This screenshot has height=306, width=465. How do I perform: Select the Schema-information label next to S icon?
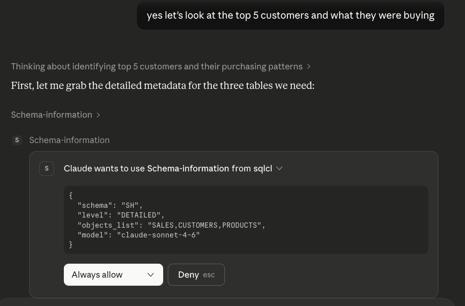pyautogui.click(x=69, y=140)
